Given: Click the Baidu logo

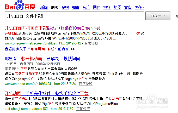Looking at the screenshot, I should click(x=20, y=5).
